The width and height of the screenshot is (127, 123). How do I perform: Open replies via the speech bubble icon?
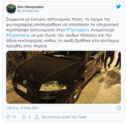click(24, 117)
